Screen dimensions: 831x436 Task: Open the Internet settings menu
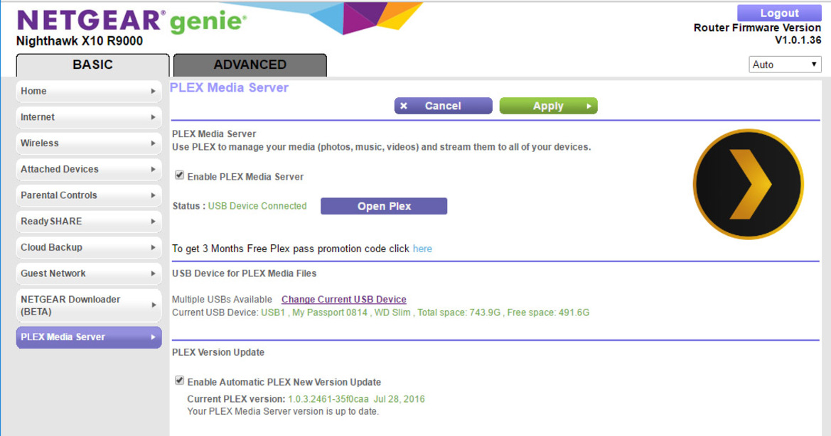89,117
